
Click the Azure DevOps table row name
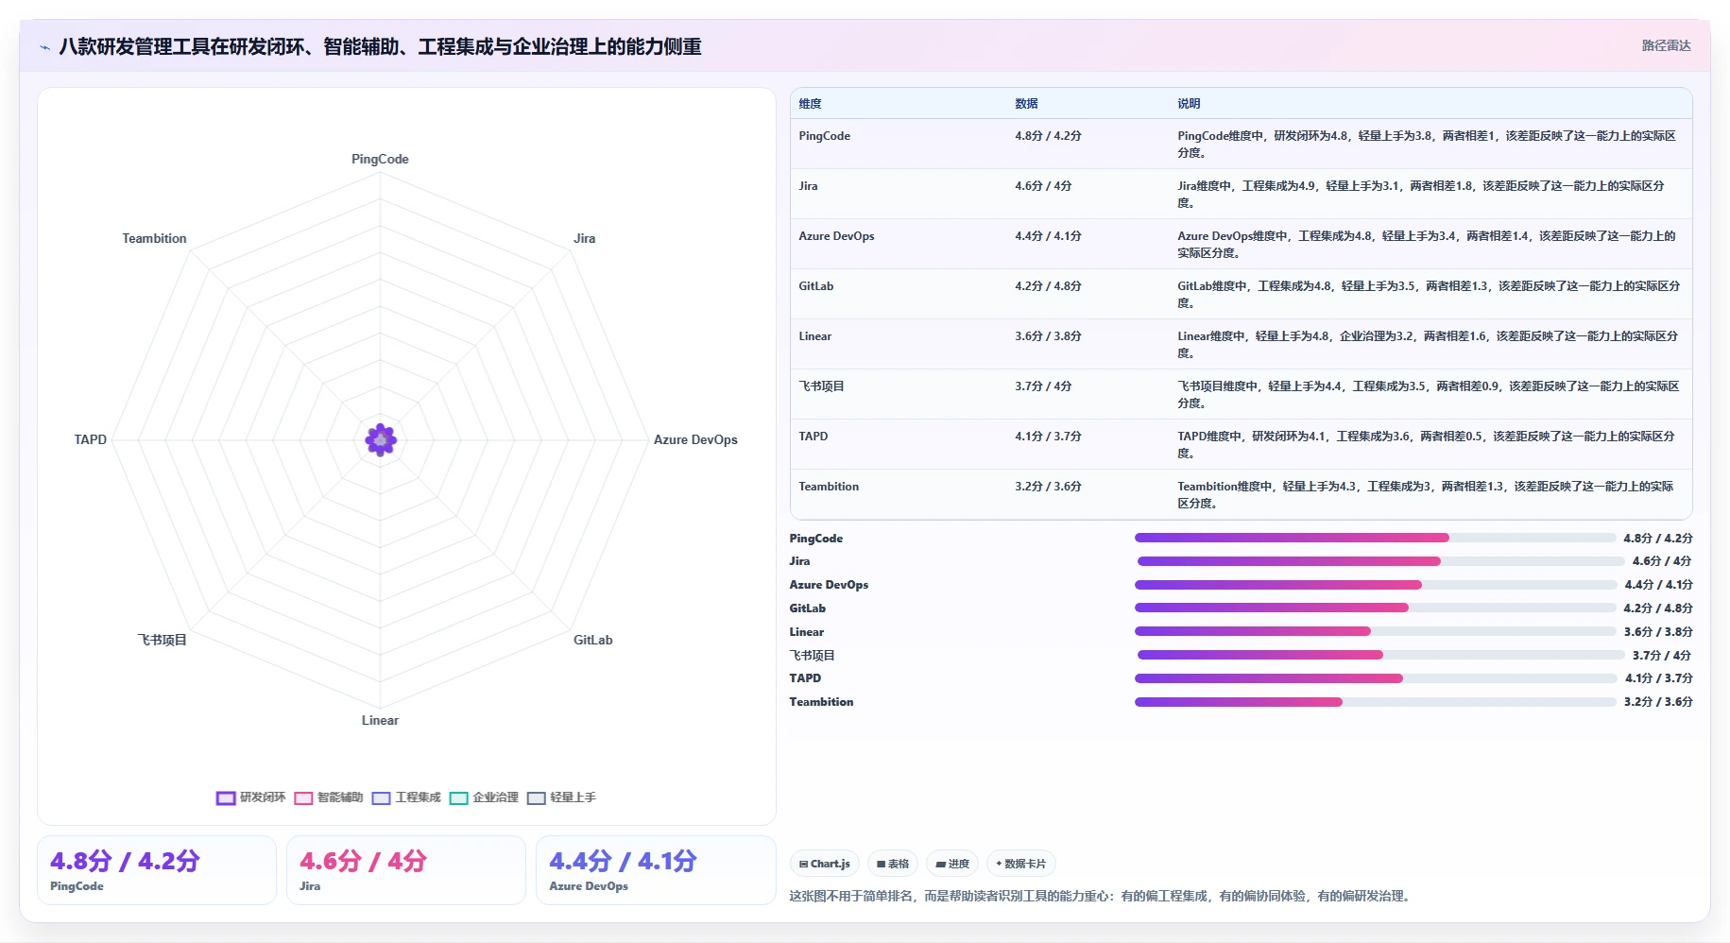click(x=836, y=236)
